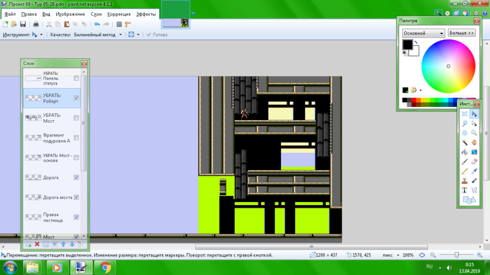This screenshot has width=490, height=275.
Task: Toggle the rulers icon in toolbar
Action: point(128,24)
